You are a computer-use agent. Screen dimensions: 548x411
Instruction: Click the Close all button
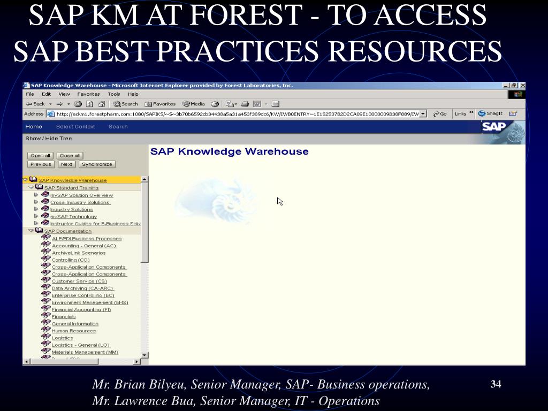[70, 156]
